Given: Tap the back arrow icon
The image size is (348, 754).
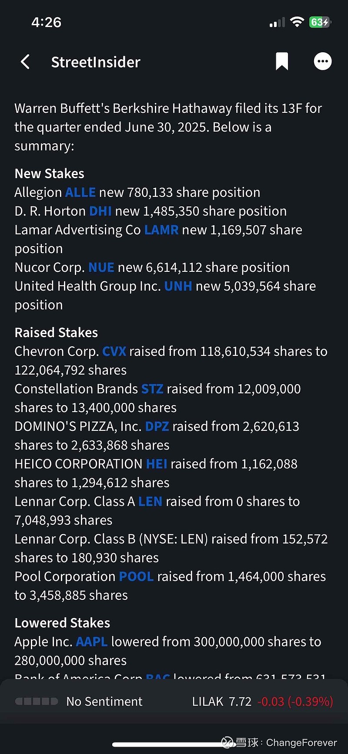Looking at the screenshot, I should (25, 62).
